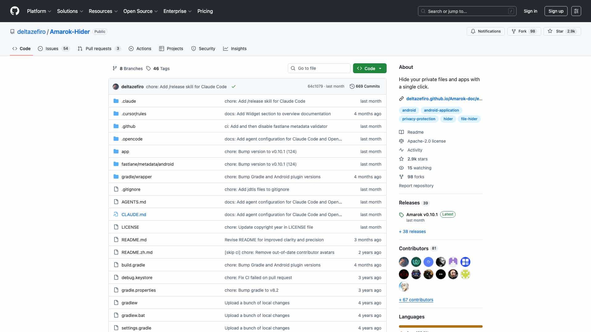The height and width of the screenshot is (332, 591).
Task: Fork the repository
Action: pyautogui.click(x=524, y=31)
